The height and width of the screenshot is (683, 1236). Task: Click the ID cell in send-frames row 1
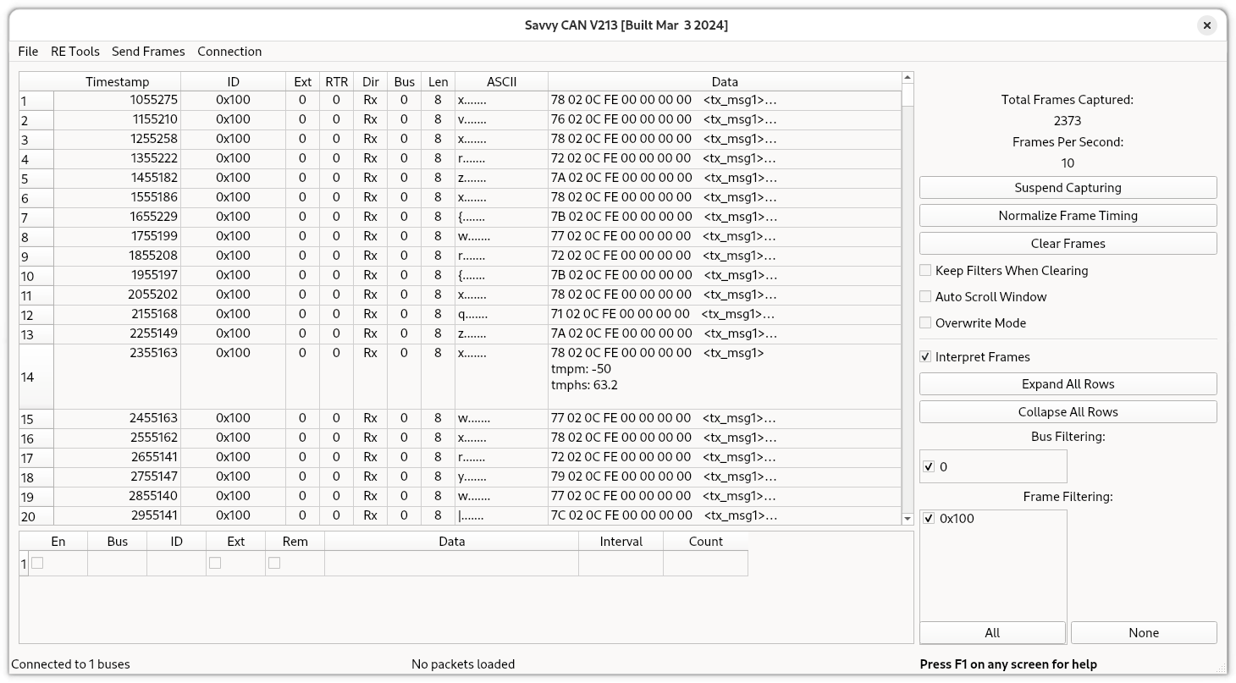point(176,564)
